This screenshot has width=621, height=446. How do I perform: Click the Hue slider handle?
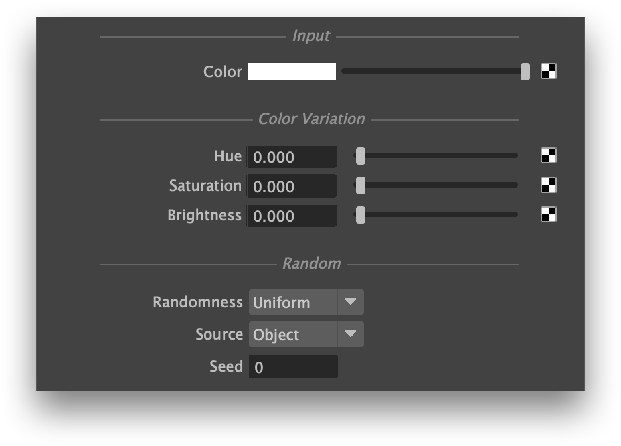361,156
